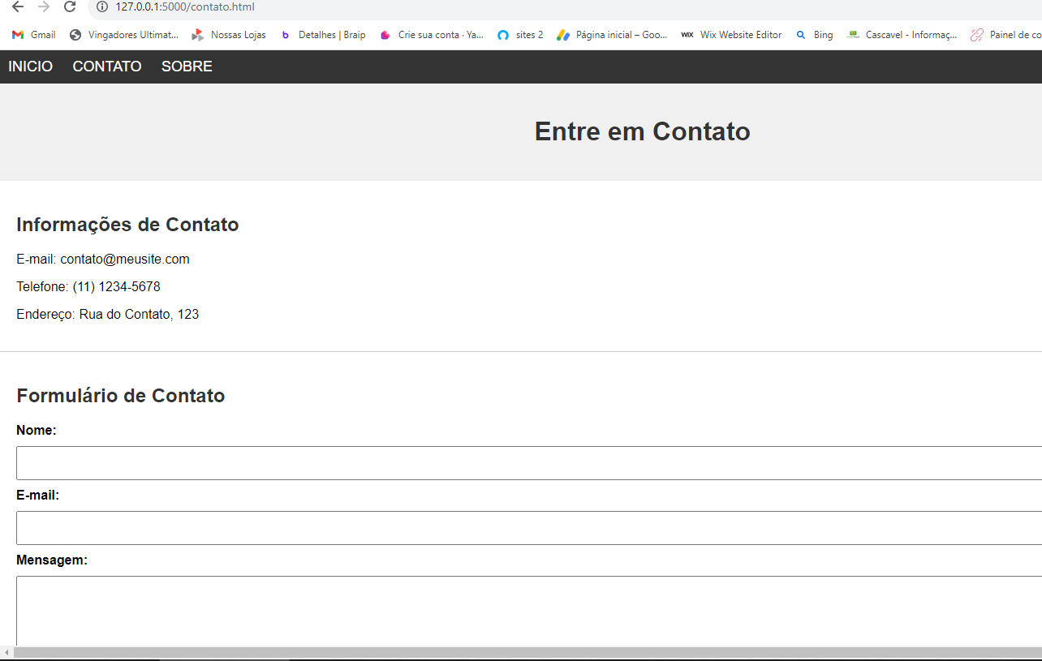The height and width of the screenshot is (661, 1042).
Task: Open the Vingadores Ultimat... bookmark
Action: (124, 35)
